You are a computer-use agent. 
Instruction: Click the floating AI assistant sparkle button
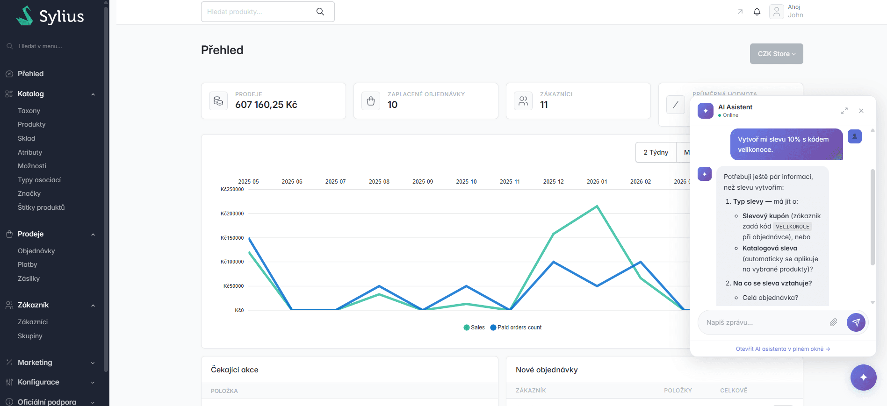point(863,377)
